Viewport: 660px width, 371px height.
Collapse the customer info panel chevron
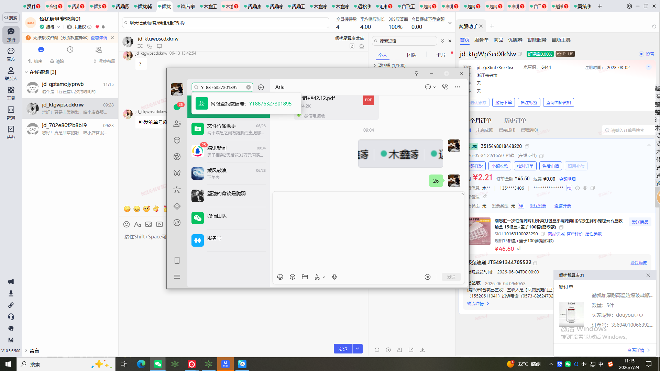[x=649, y=67]
